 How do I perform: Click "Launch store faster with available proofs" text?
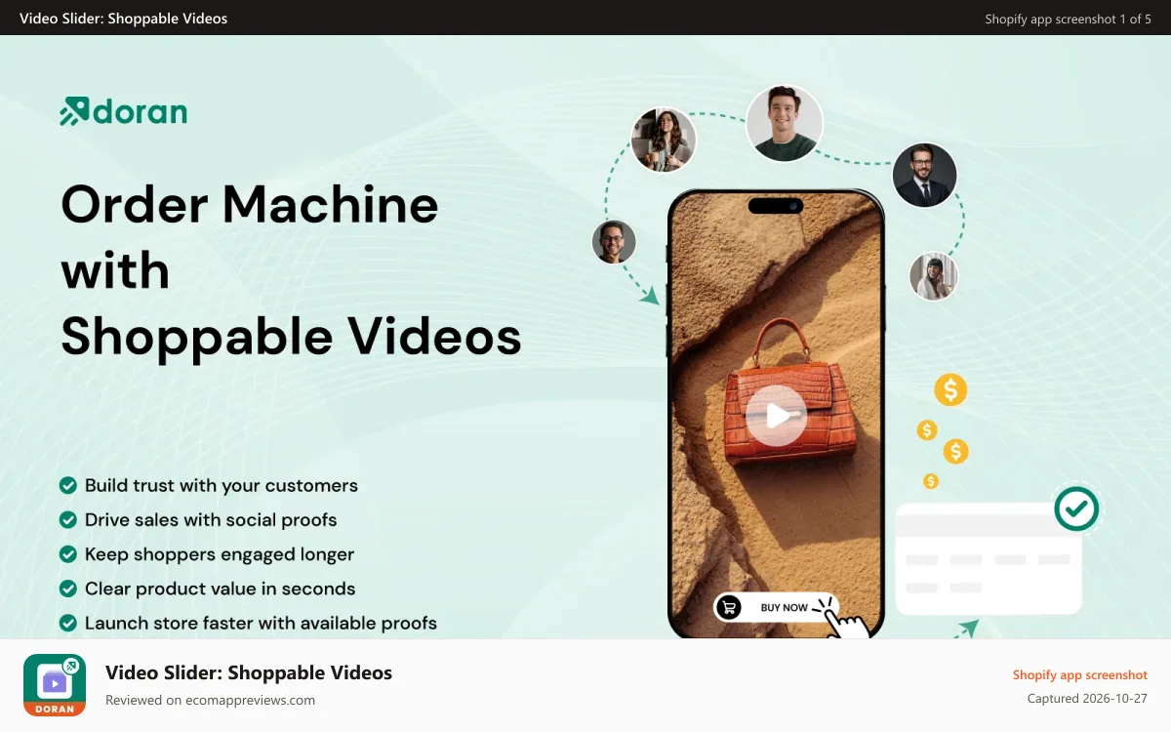pyautogui.click(x=261, y=623)
